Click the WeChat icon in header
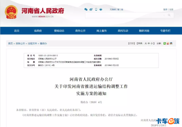Screen dimensions: 182x127 [86, 9]
